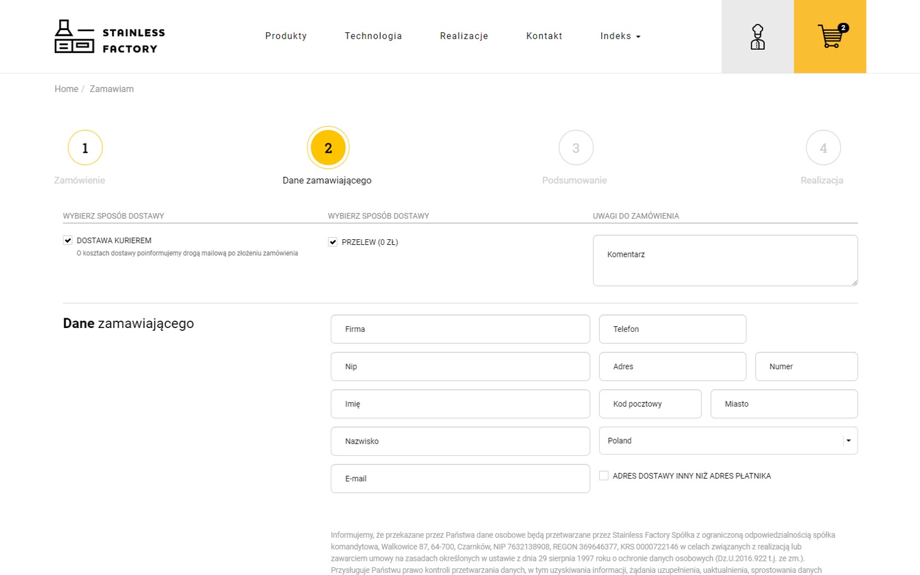Uncheck the Dostawa kurierem checkbox

[x=68, y=240]
